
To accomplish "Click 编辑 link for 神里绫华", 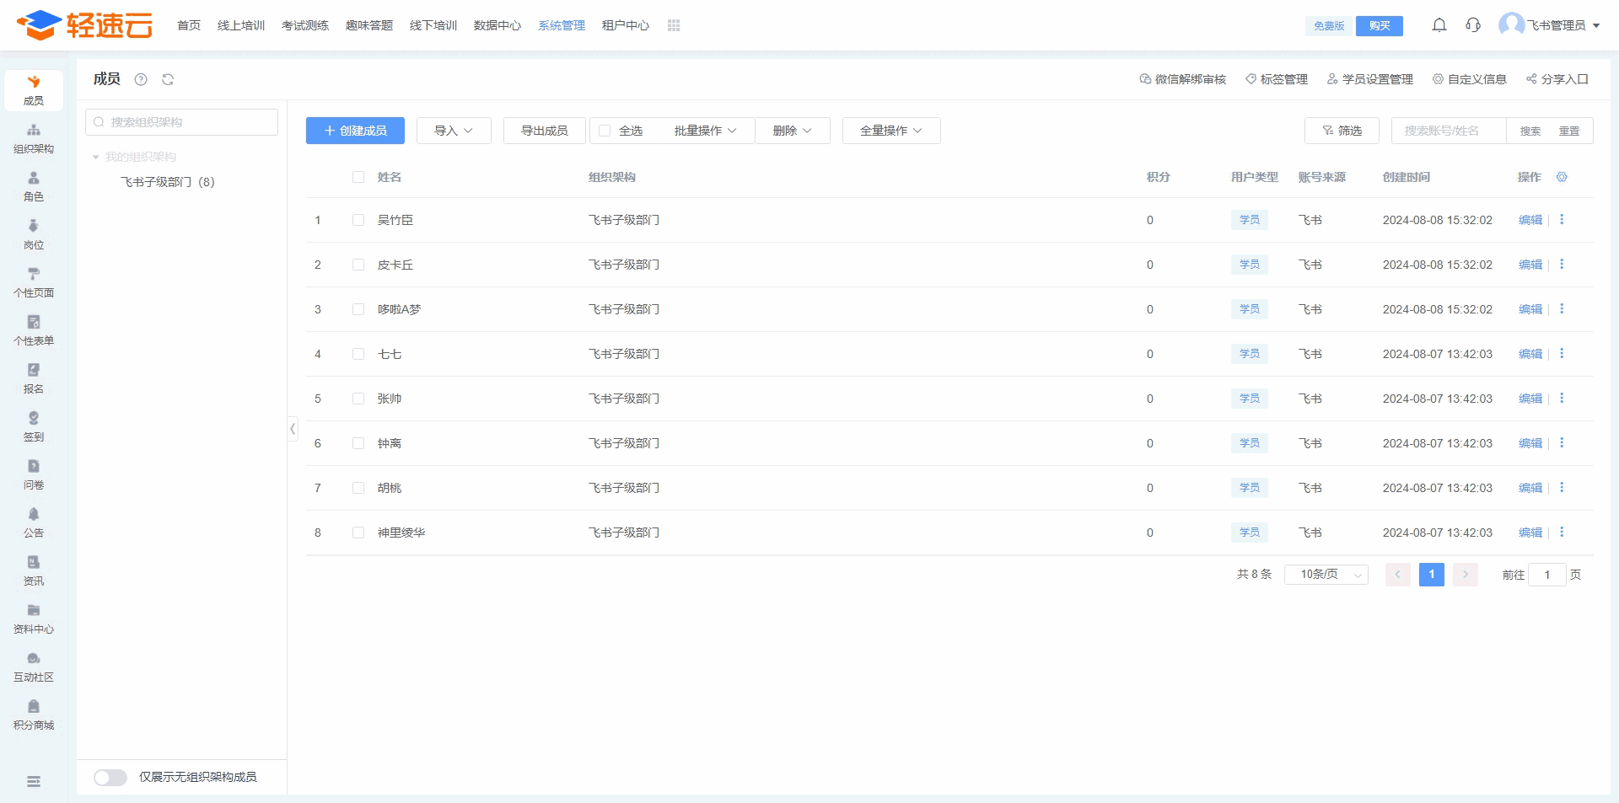I will coord(1530,533).
